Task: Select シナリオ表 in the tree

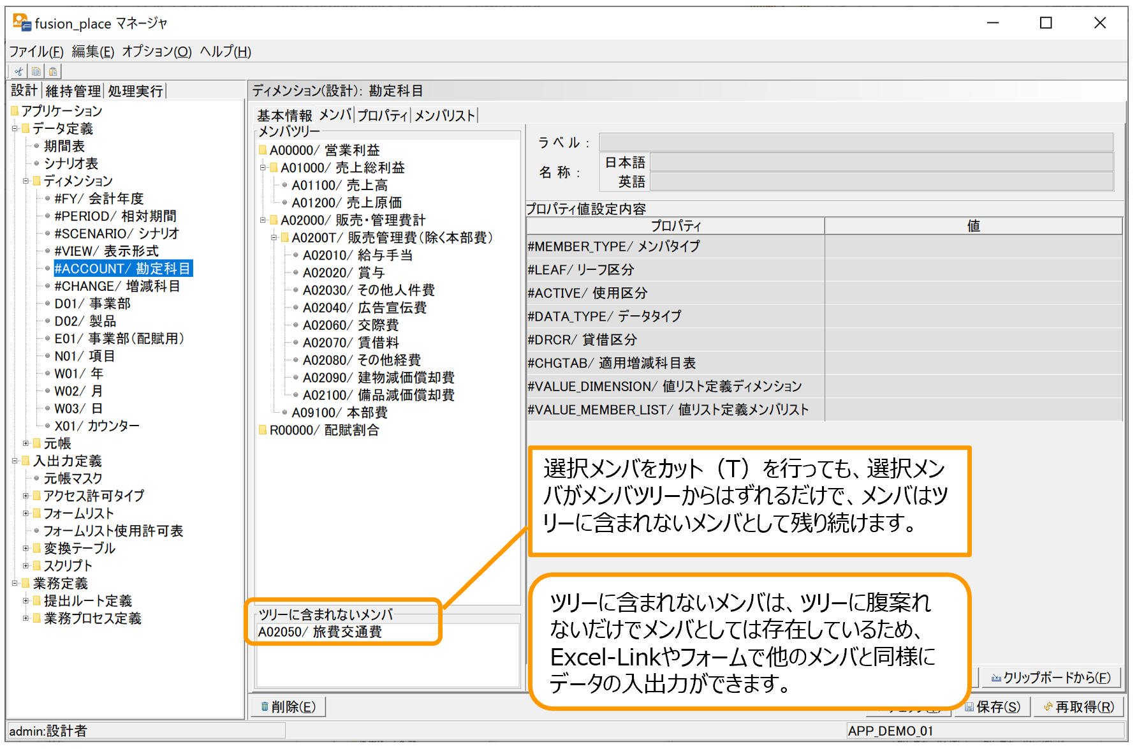Action: point(71,163)
